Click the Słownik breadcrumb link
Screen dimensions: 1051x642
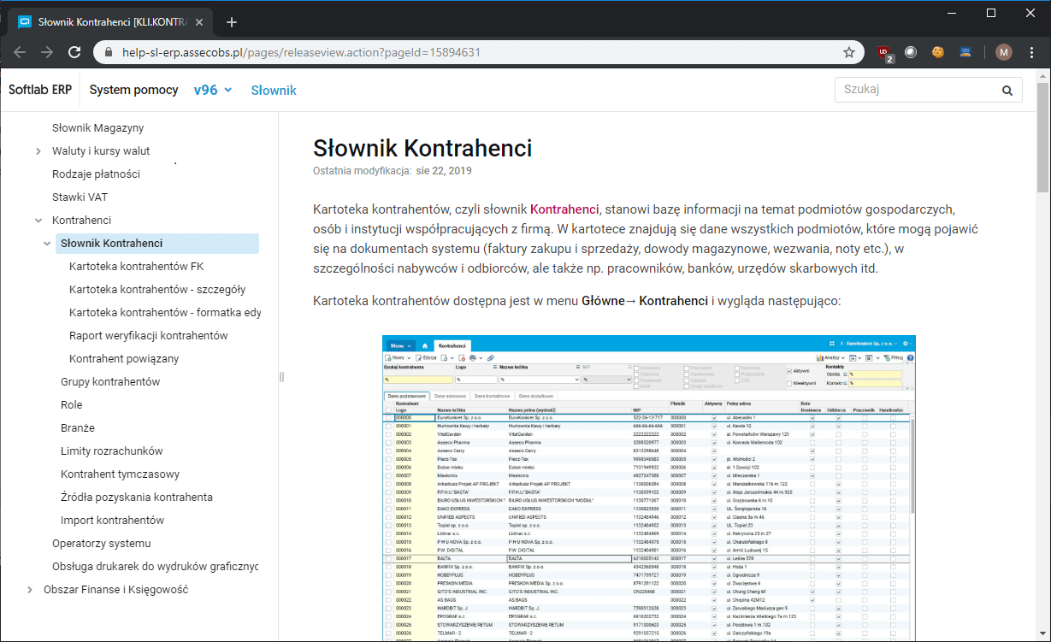274,90
